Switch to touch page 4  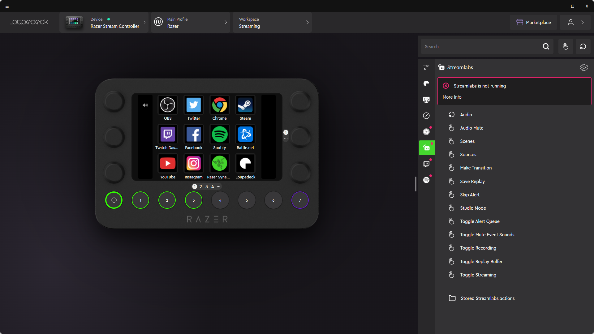tap(213, 187)
